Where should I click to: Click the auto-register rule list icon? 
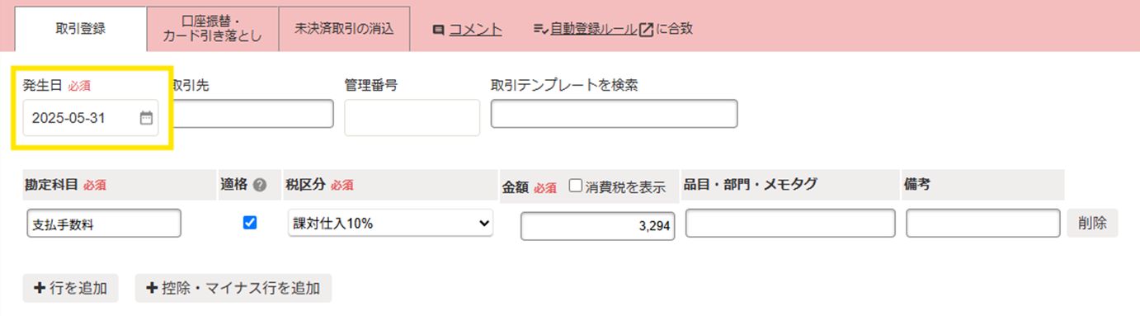pos(540,30)
